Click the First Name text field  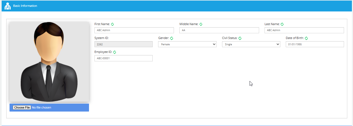click(x=134, y=30)
